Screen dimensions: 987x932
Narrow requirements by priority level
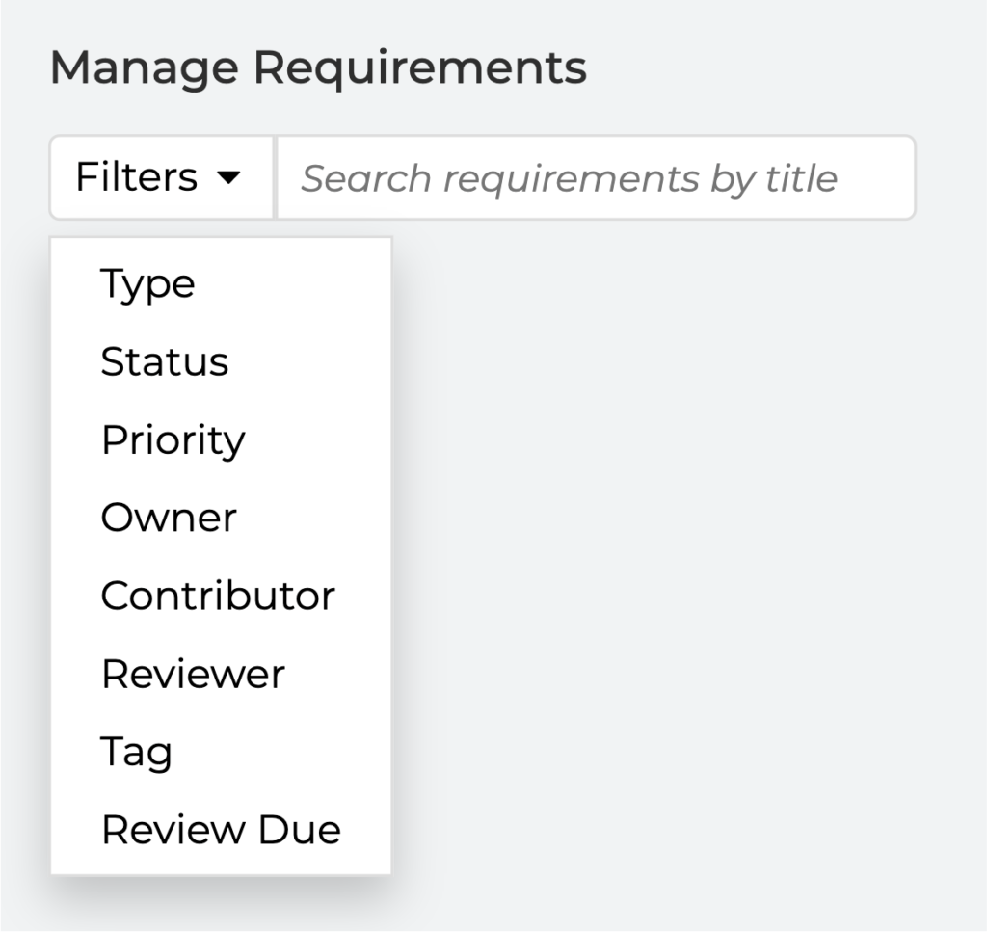pos(221,439)
